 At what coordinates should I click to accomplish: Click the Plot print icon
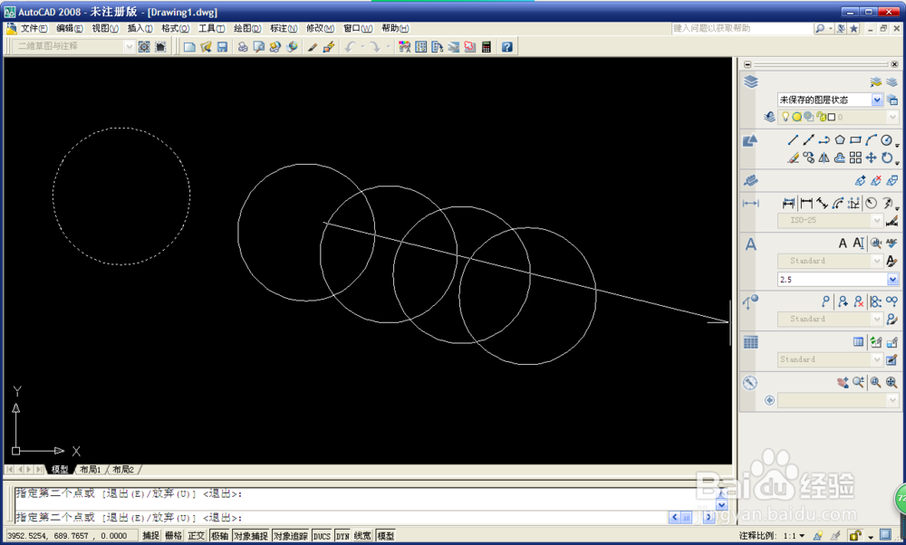[243, 47]
